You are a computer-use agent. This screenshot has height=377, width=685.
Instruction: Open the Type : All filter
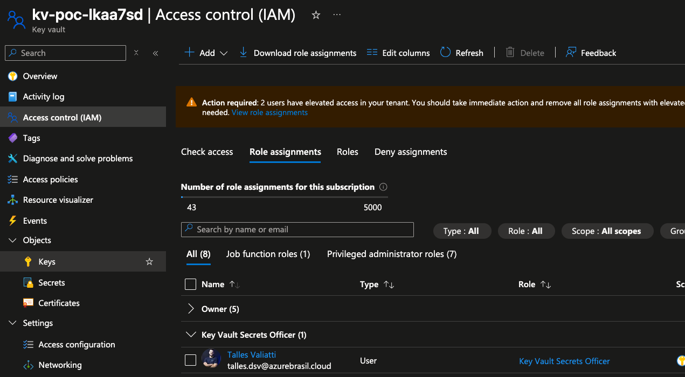[x=462, y=231]
